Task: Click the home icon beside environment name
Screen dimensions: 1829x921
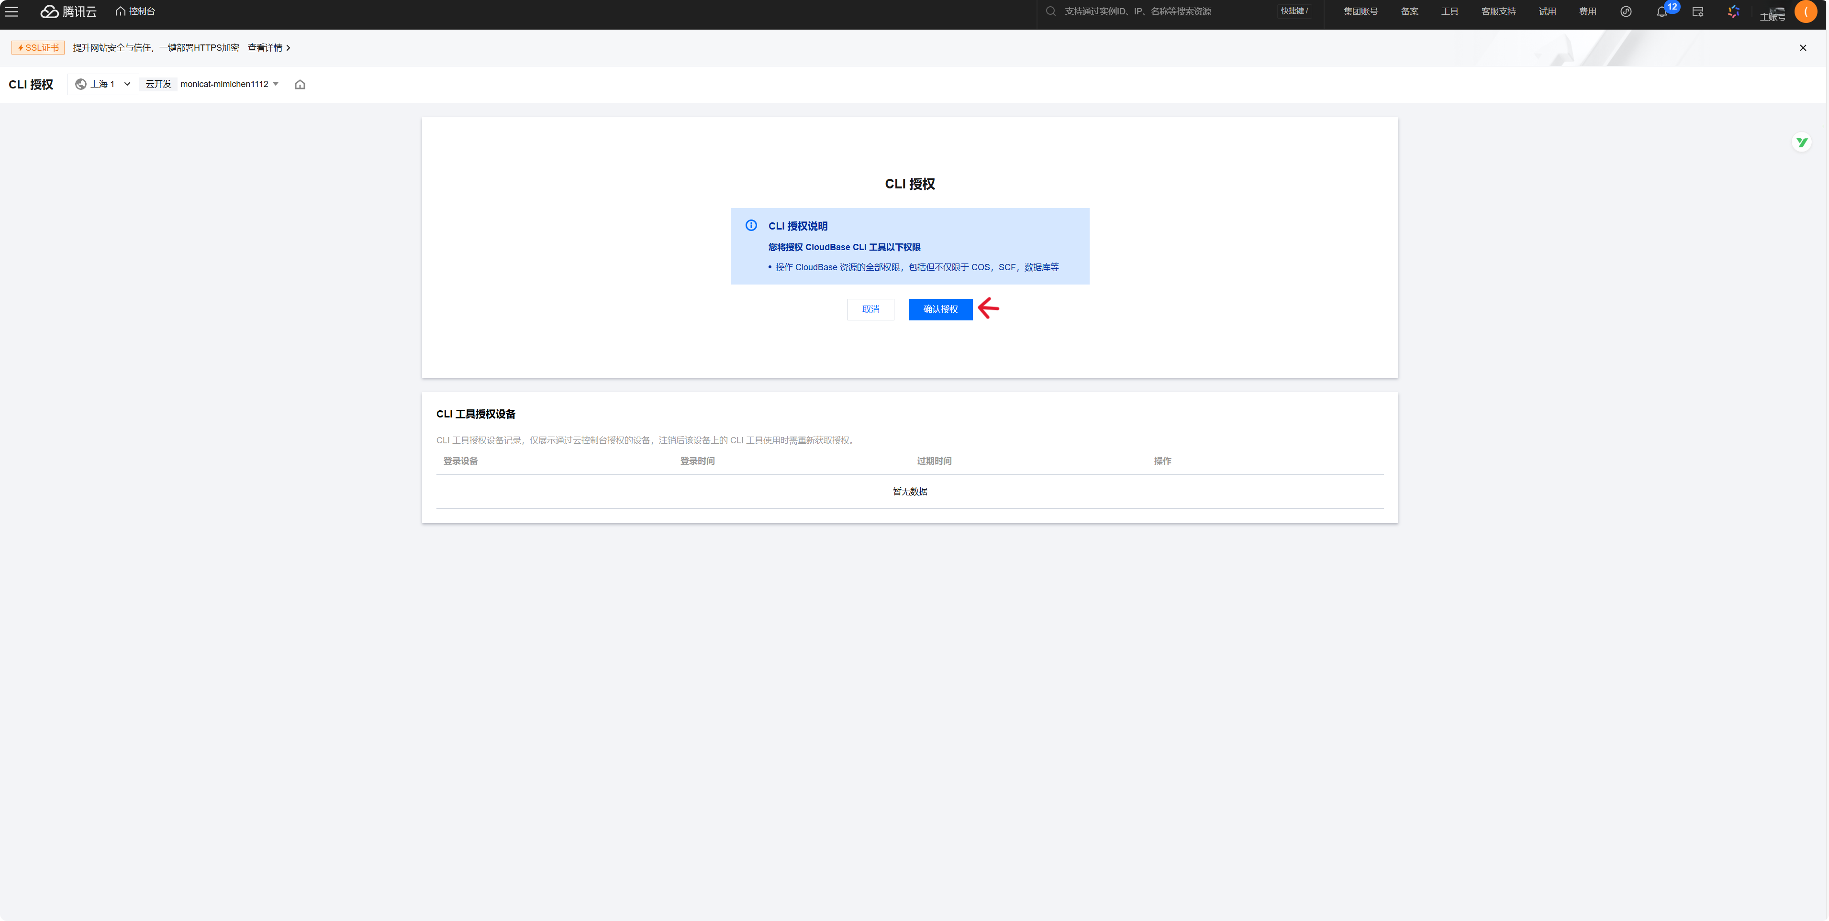Action: [300, 85]
